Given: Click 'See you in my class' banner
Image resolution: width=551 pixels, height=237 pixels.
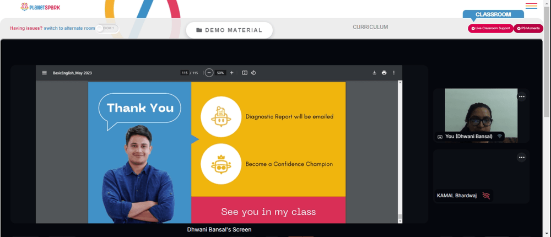Looking at the screenshot, I should (x=268, y=210).
